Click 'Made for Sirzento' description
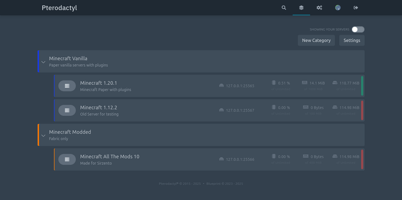The width and height of the screenshot is (402, 200). coord(96,163)
